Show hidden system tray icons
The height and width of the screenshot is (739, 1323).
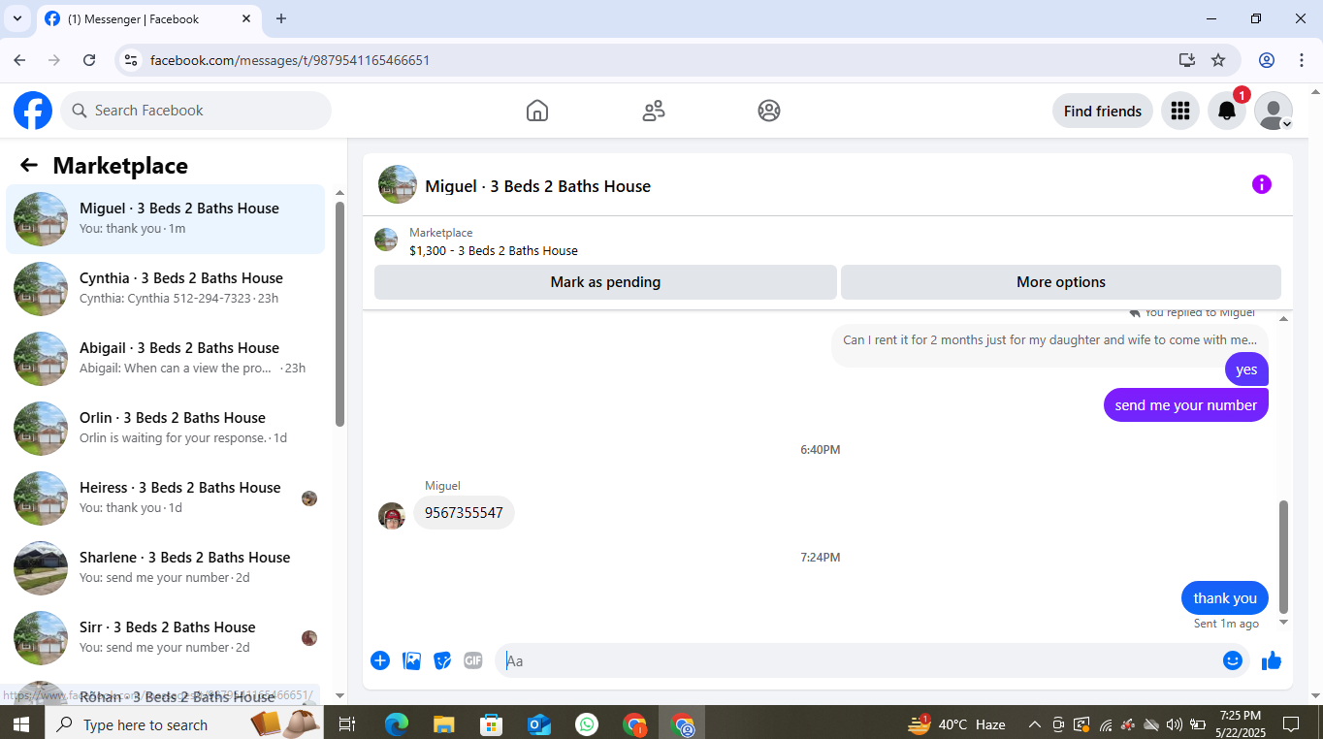(1035, 724)
